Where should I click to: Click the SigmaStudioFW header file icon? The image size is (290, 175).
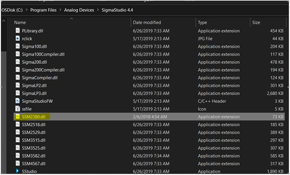(18, 101)
